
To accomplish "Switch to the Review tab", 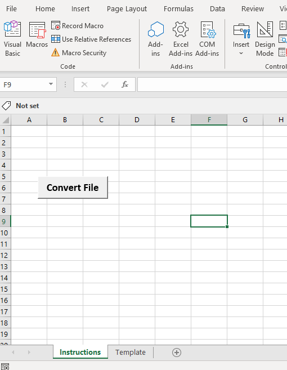I will click(253, 9).
